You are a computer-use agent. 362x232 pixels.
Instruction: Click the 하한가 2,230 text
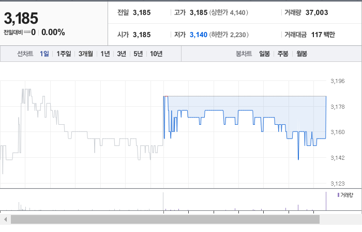[x=229, y=35]
